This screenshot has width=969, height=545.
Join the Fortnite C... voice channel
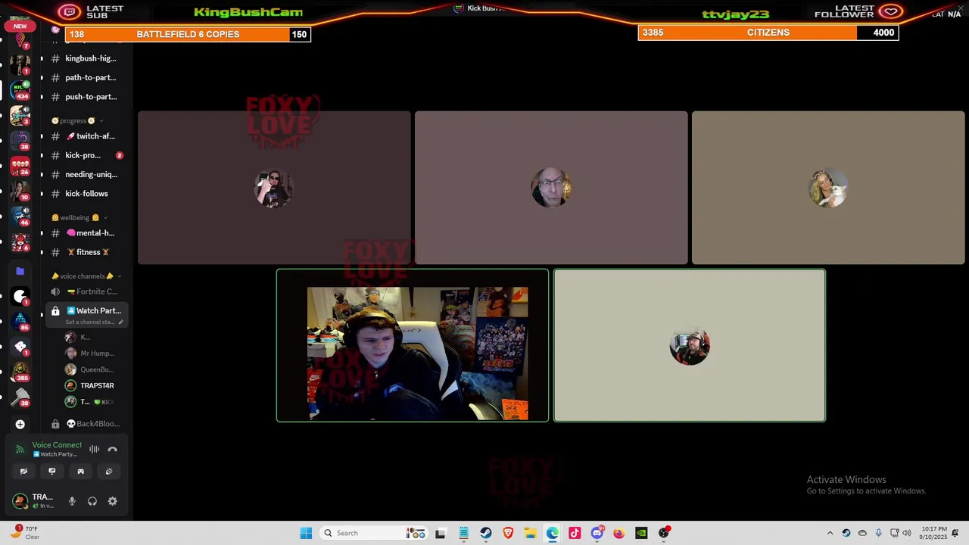tap(86, 291)
